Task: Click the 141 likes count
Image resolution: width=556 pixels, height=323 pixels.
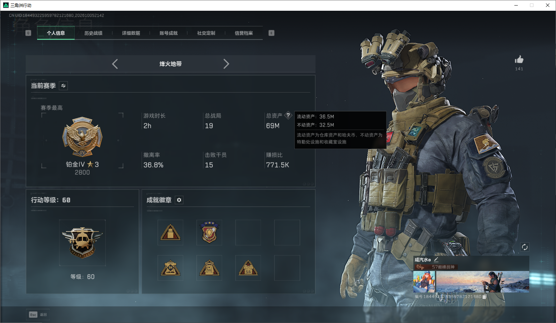Action: 519,69
